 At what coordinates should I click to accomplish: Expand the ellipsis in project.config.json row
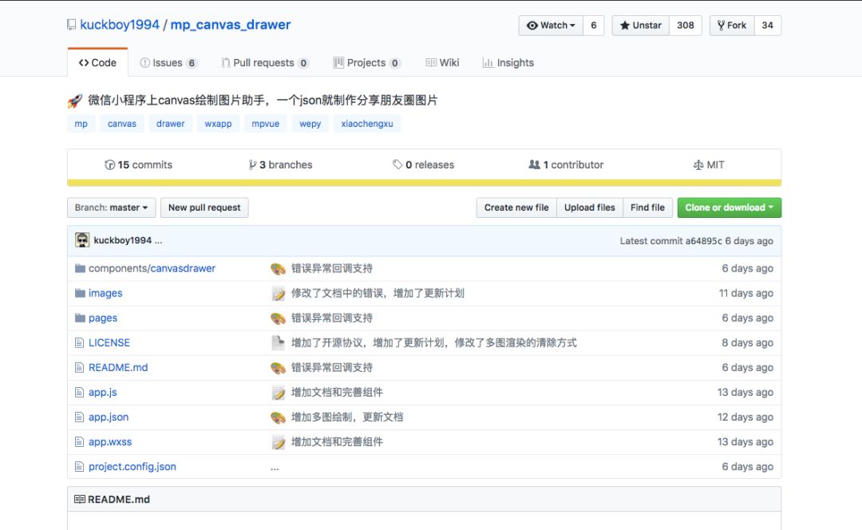point(275,468)
